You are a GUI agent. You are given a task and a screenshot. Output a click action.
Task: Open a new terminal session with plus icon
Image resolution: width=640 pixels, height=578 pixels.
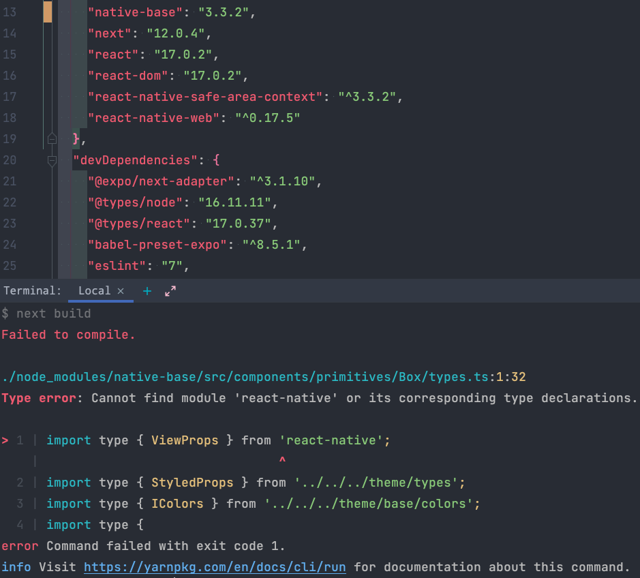[x=147, y=291]
